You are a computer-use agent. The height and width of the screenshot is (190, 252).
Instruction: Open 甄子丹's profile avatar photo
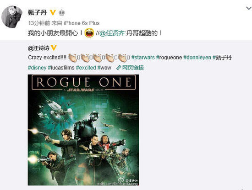click(x=12, y=17)
